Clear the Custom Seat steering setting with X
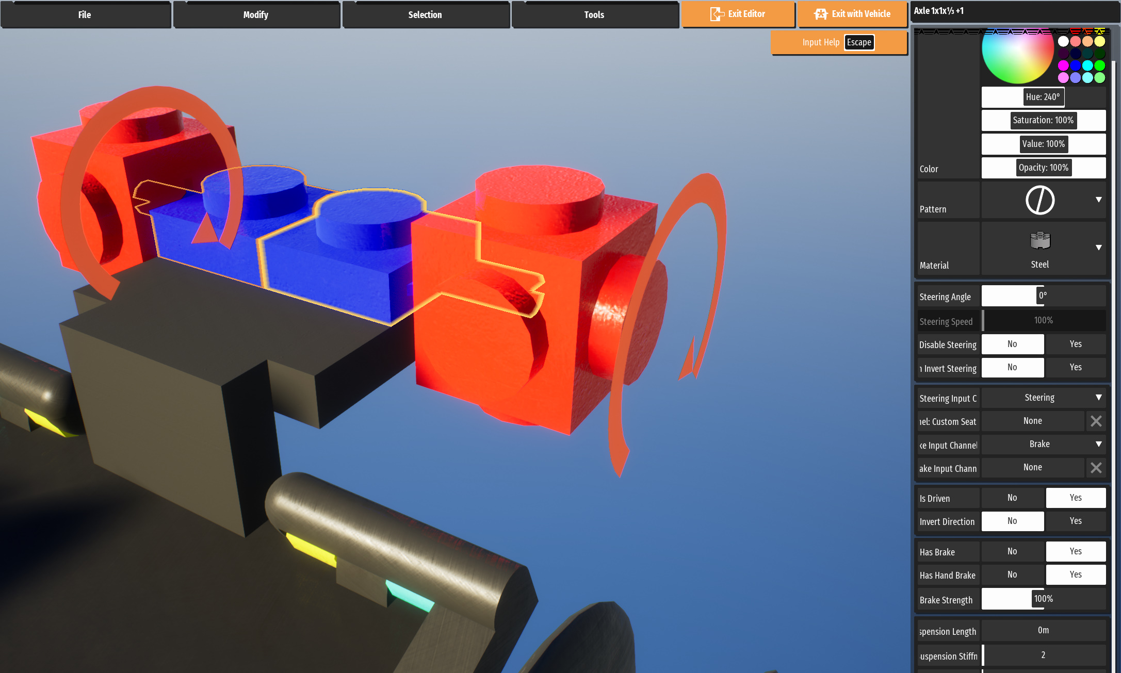This screenshot has height=673, width=1121. [1096, 421]
